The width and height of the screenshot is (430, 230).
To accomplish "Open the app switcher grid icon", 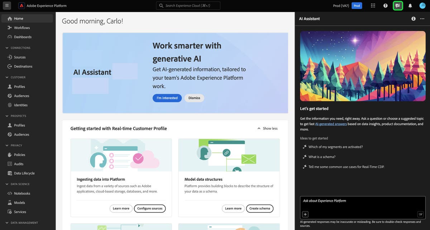I will [x=373, y=5].
